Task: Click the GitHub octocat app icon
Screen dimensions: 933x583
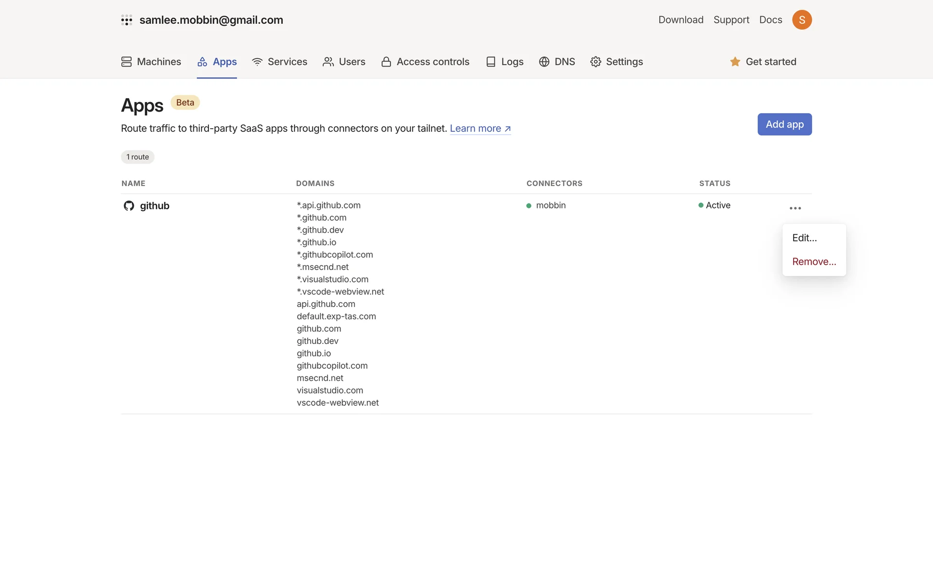Action: point(129,206)
